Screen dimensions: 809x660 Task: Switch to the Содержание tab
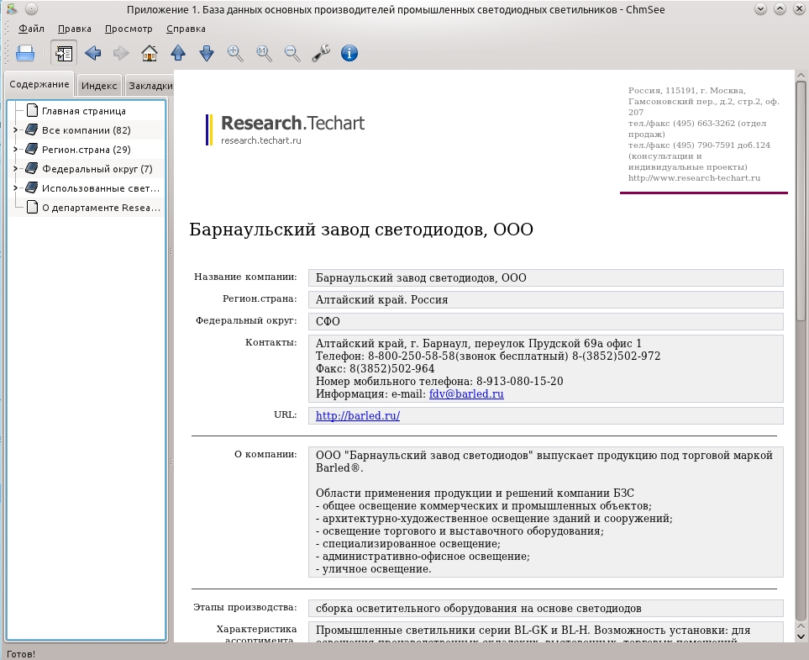39,84
